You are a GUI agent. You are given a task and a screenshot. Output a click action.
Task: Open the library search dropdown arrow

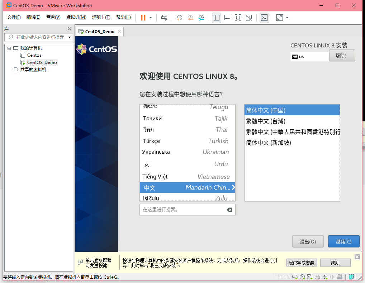pyautogui.click(x=70, y=37)
